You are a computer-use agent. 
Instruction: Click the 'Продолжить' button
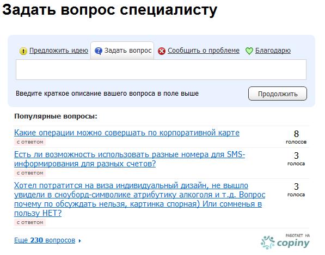(278, 94)
